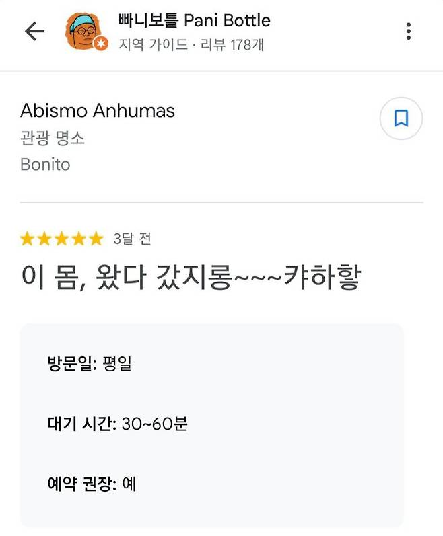Screen dimensions: 443x536
Task: Tap the 방문일: 평일 detail row
Action: click(90, 365)
